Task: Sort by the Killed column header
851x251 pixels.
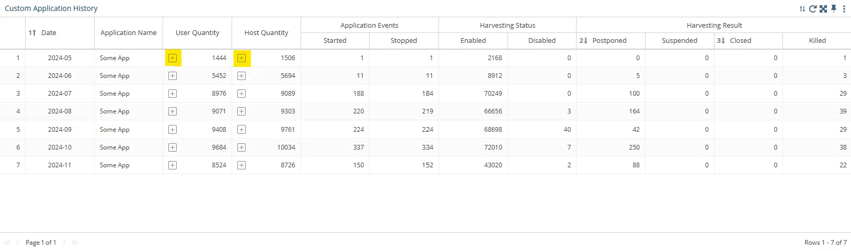Action: point(818,40)
